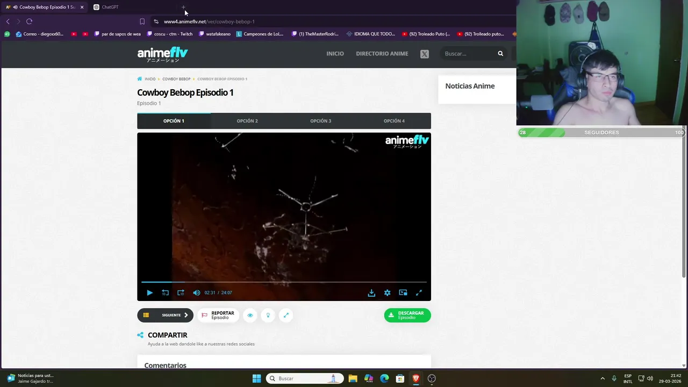Open the X (Twitter) icon in the header

click(x=425, y=54)
